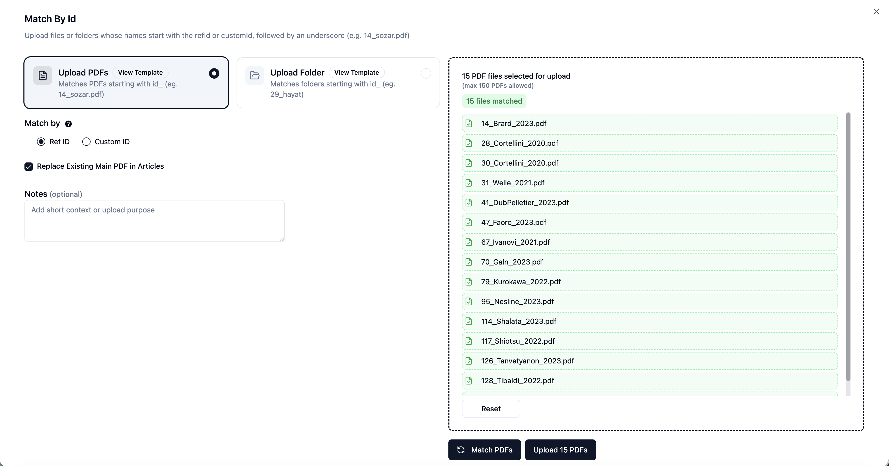The image size is (889, 466).
Task: Open View Template for Upload PDFs
Action: pyautogui.click(x=140, y=72)
